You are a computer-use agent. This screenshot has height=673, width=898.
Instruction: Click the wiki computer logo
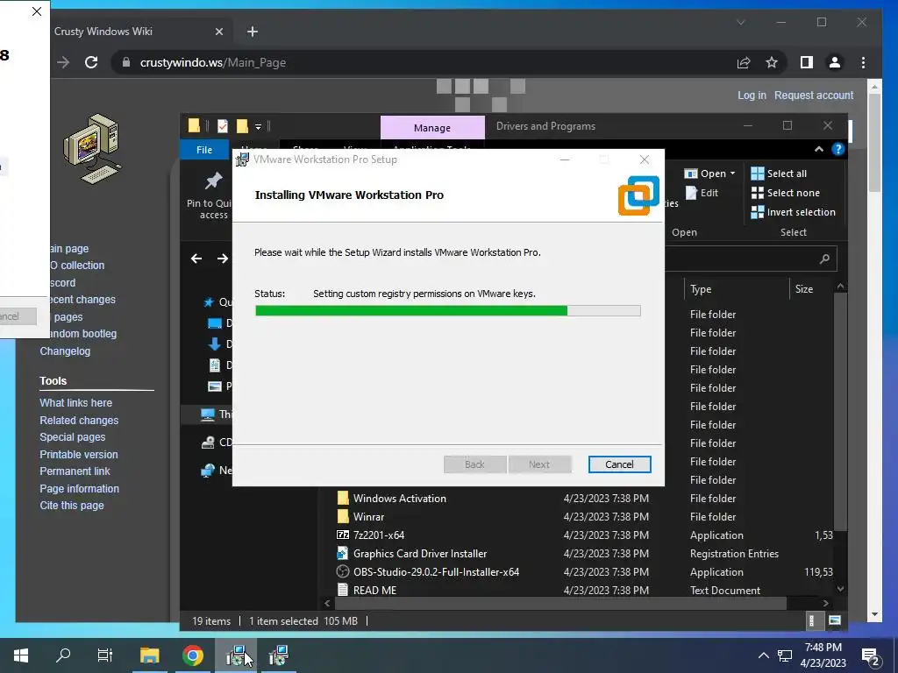pyautogui.click(x=93, y=149)
